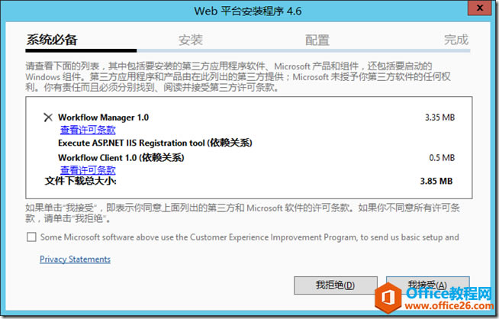The height and width of the screenshot is (319, 499).
Task: Open the Privacy Statements link
Action: point(75,259)
